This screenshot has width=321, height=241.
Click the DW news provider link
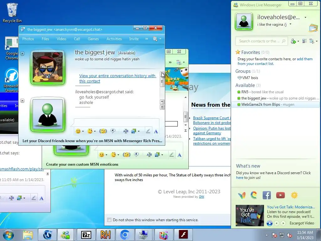(202, 196)
